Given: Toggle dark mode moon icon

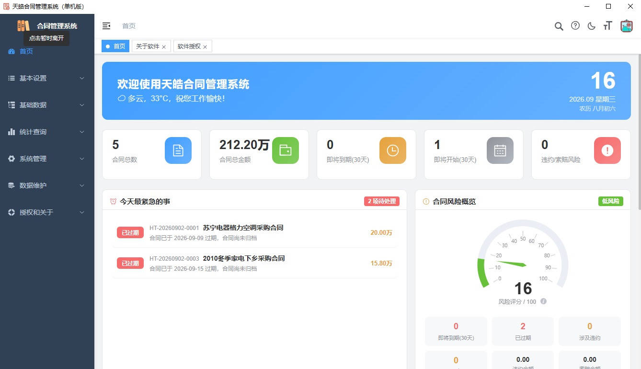Looking at the screenshot, I should (592, 26).
